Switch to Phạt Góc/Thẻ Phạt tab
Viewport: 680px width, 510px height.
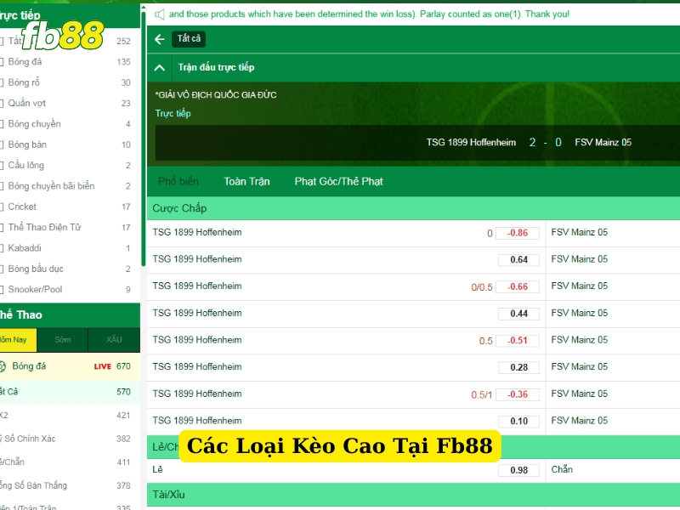pos(338,181)
